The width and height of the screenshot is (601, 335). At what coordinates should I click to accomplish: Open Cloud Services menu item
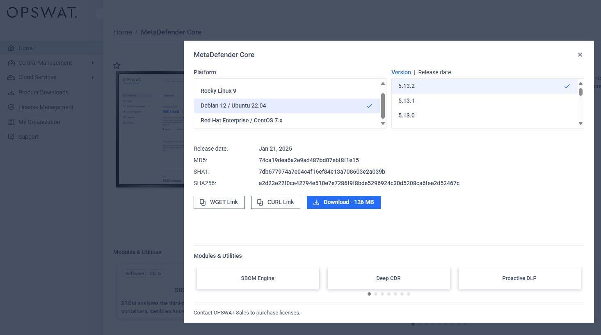(x=51, y=78)
